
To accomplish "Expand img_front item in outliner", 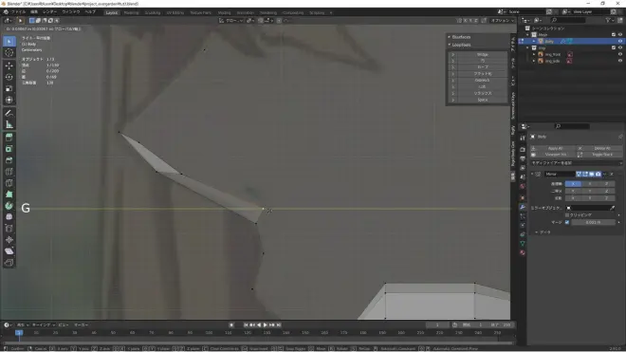I will tap(534, 54).
